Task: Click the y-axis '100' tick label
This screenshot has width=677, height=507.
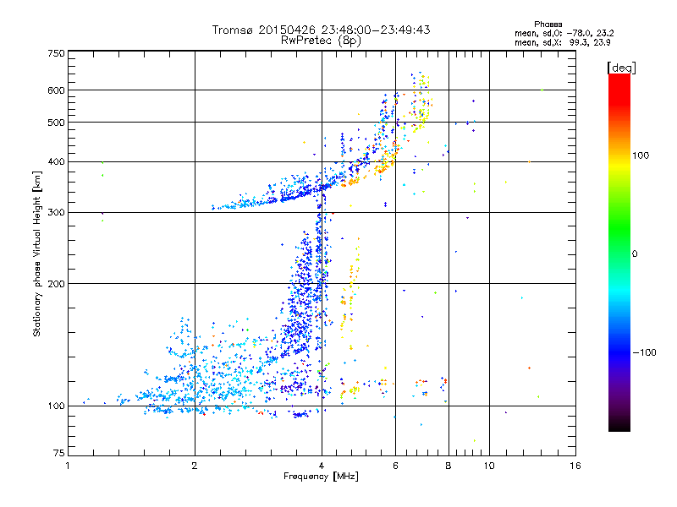Action: (57, 406)
